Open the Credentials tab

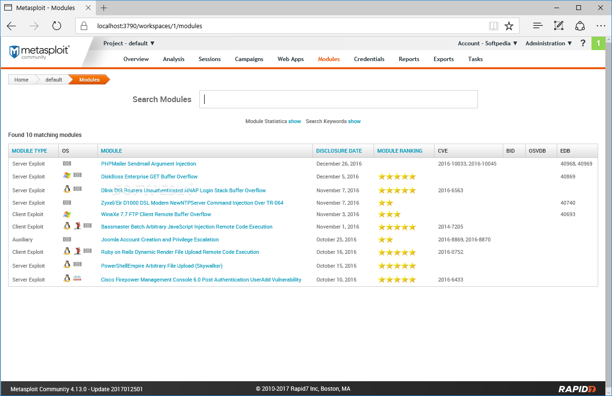(369, 59)
